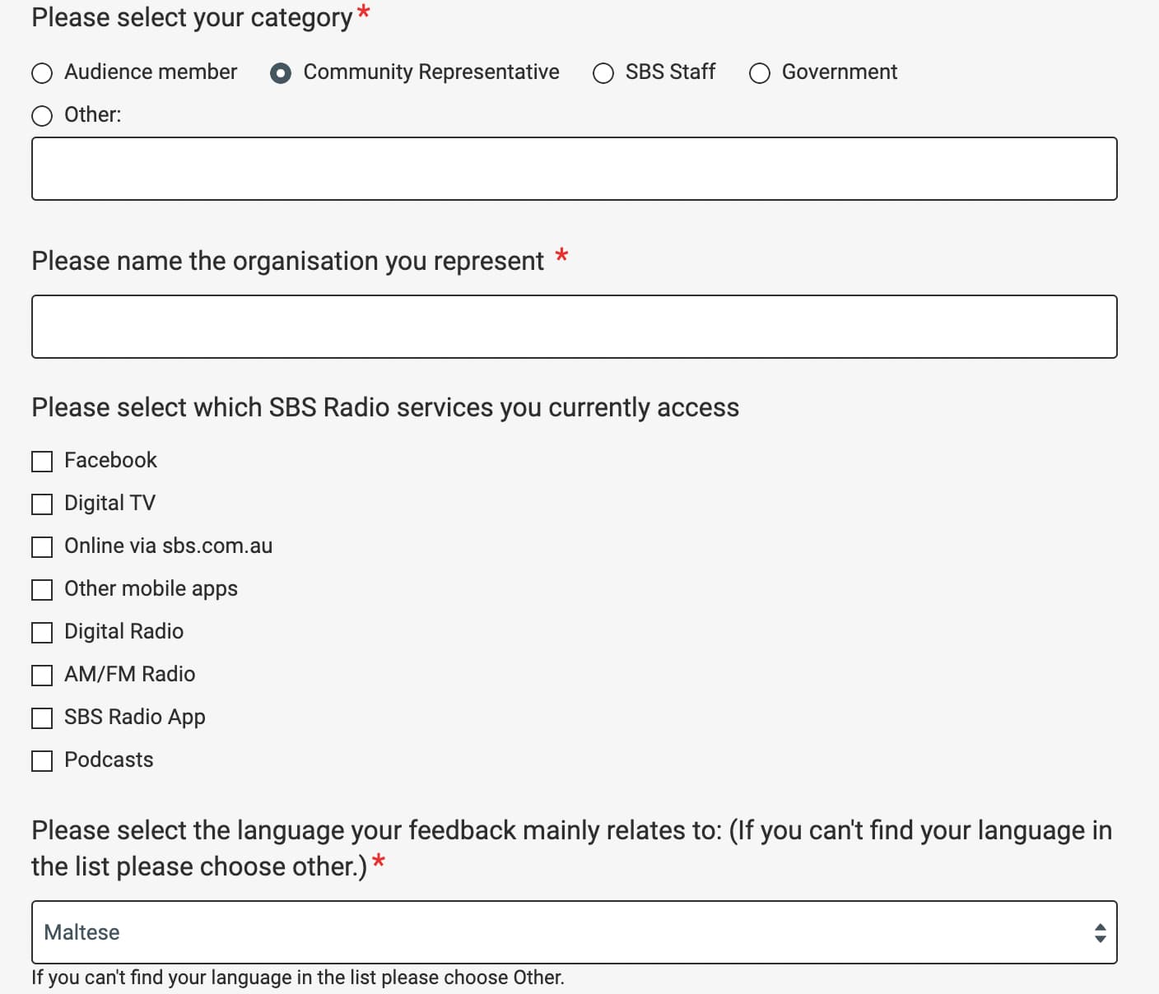Click the asterisk beside category question
1159x994 pixels.
(362, 12)
